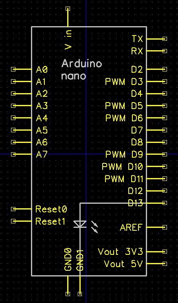Select the PWM D6 pin label
The image size is (178, 303).
(124, 118)
